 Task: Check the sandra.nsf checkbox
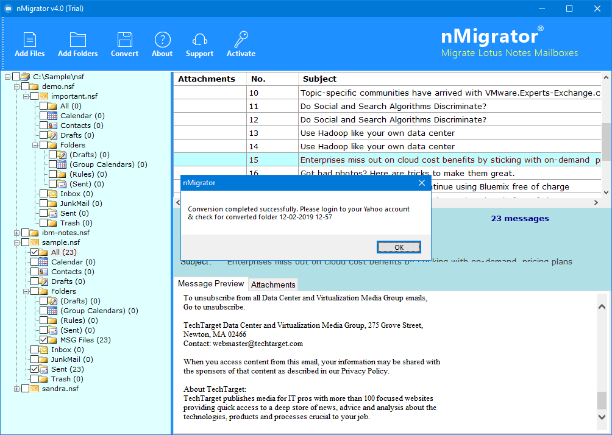[26, 389]
